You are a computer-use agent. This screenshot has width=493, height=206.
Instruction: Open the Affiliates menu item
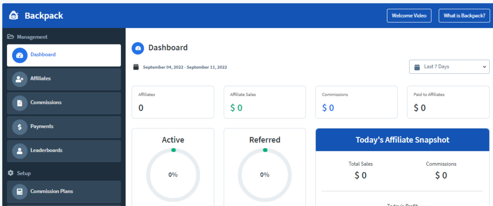click(x=64, y=79)
